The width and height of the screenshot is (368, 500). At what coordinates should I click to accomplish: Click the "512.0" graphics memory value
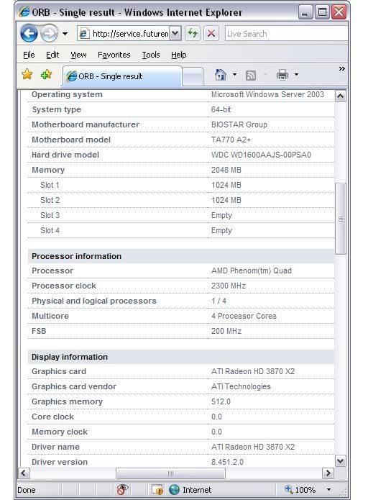point(221,401)
